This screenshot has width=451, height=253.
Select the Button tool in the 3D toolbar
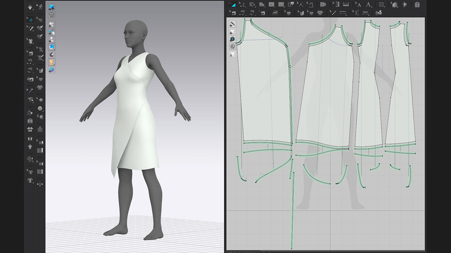(40, 108)
